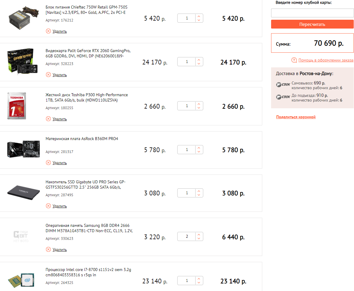The image size is (354, 291).
Task: Click the delete icon beside Toshiba P300 drive
Action: 48,119
